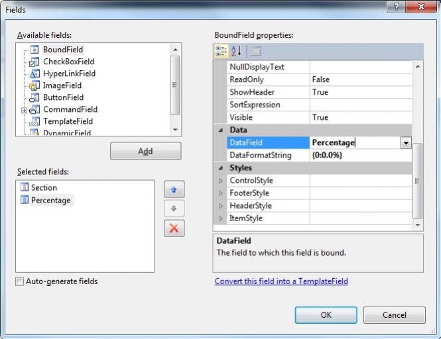441x339 pixels.
Task: Click the DataField value Percentage
Action: point(334,142)
